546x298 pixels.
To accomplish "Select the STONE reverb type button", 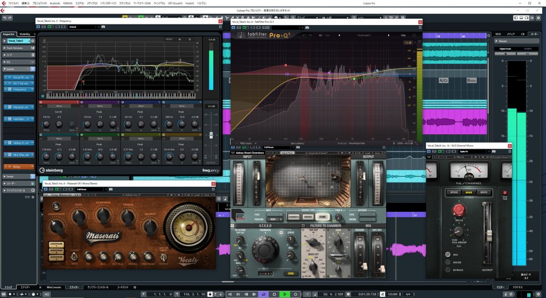I will point(323,217).
